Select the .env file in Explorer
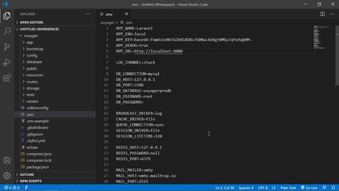The image size is (339, 191). pos(55,115)
